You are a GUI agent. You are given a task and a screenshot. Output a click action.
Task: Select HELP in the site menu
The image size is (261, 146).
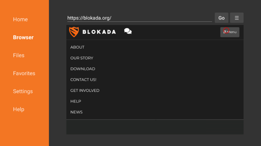[76, 101]
